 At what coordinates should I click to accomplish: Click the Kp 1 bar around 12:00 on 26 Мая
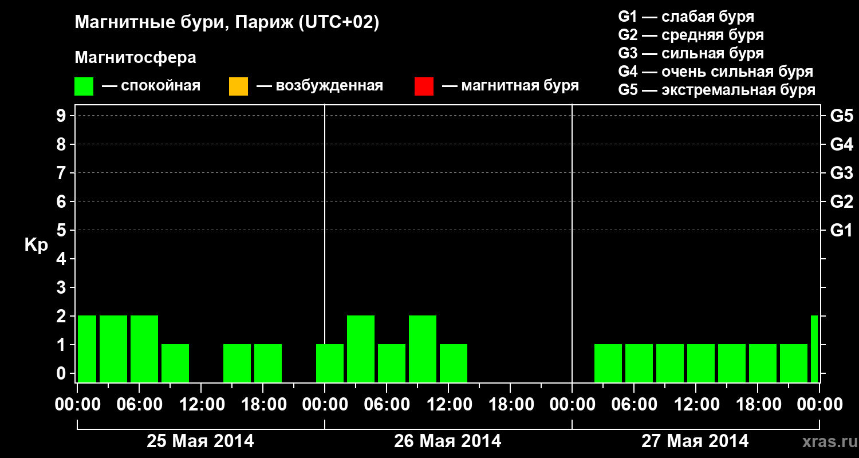point(454,363)
